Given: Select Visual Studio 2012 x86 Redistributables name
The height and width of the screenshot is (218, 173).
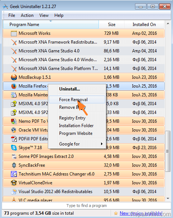Looking at the screenshot, I should pyautogui.click(x=55, y=192).
